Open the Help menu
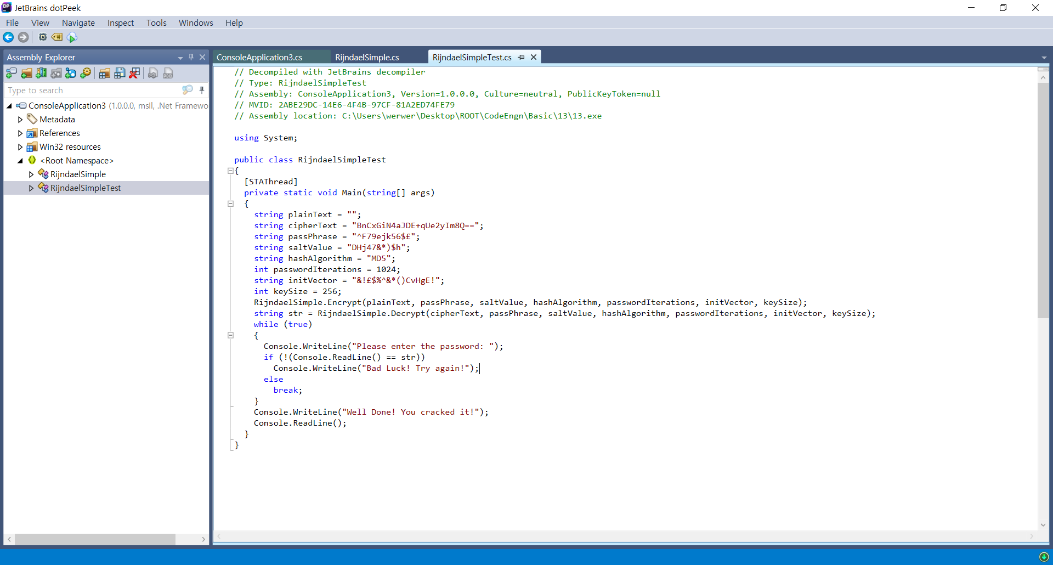This screenshot has width=1053, height=565. pos(234,22)
